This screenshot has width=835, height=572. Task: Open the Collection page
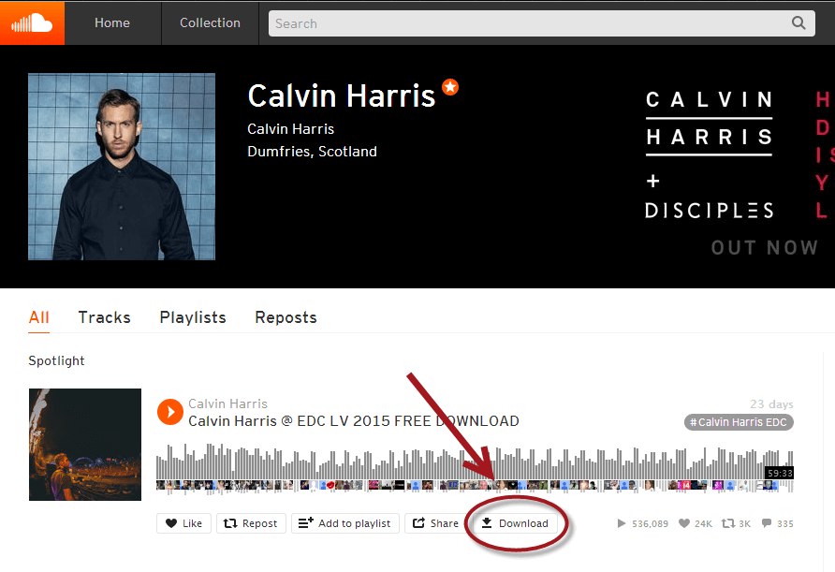point(210,22)
